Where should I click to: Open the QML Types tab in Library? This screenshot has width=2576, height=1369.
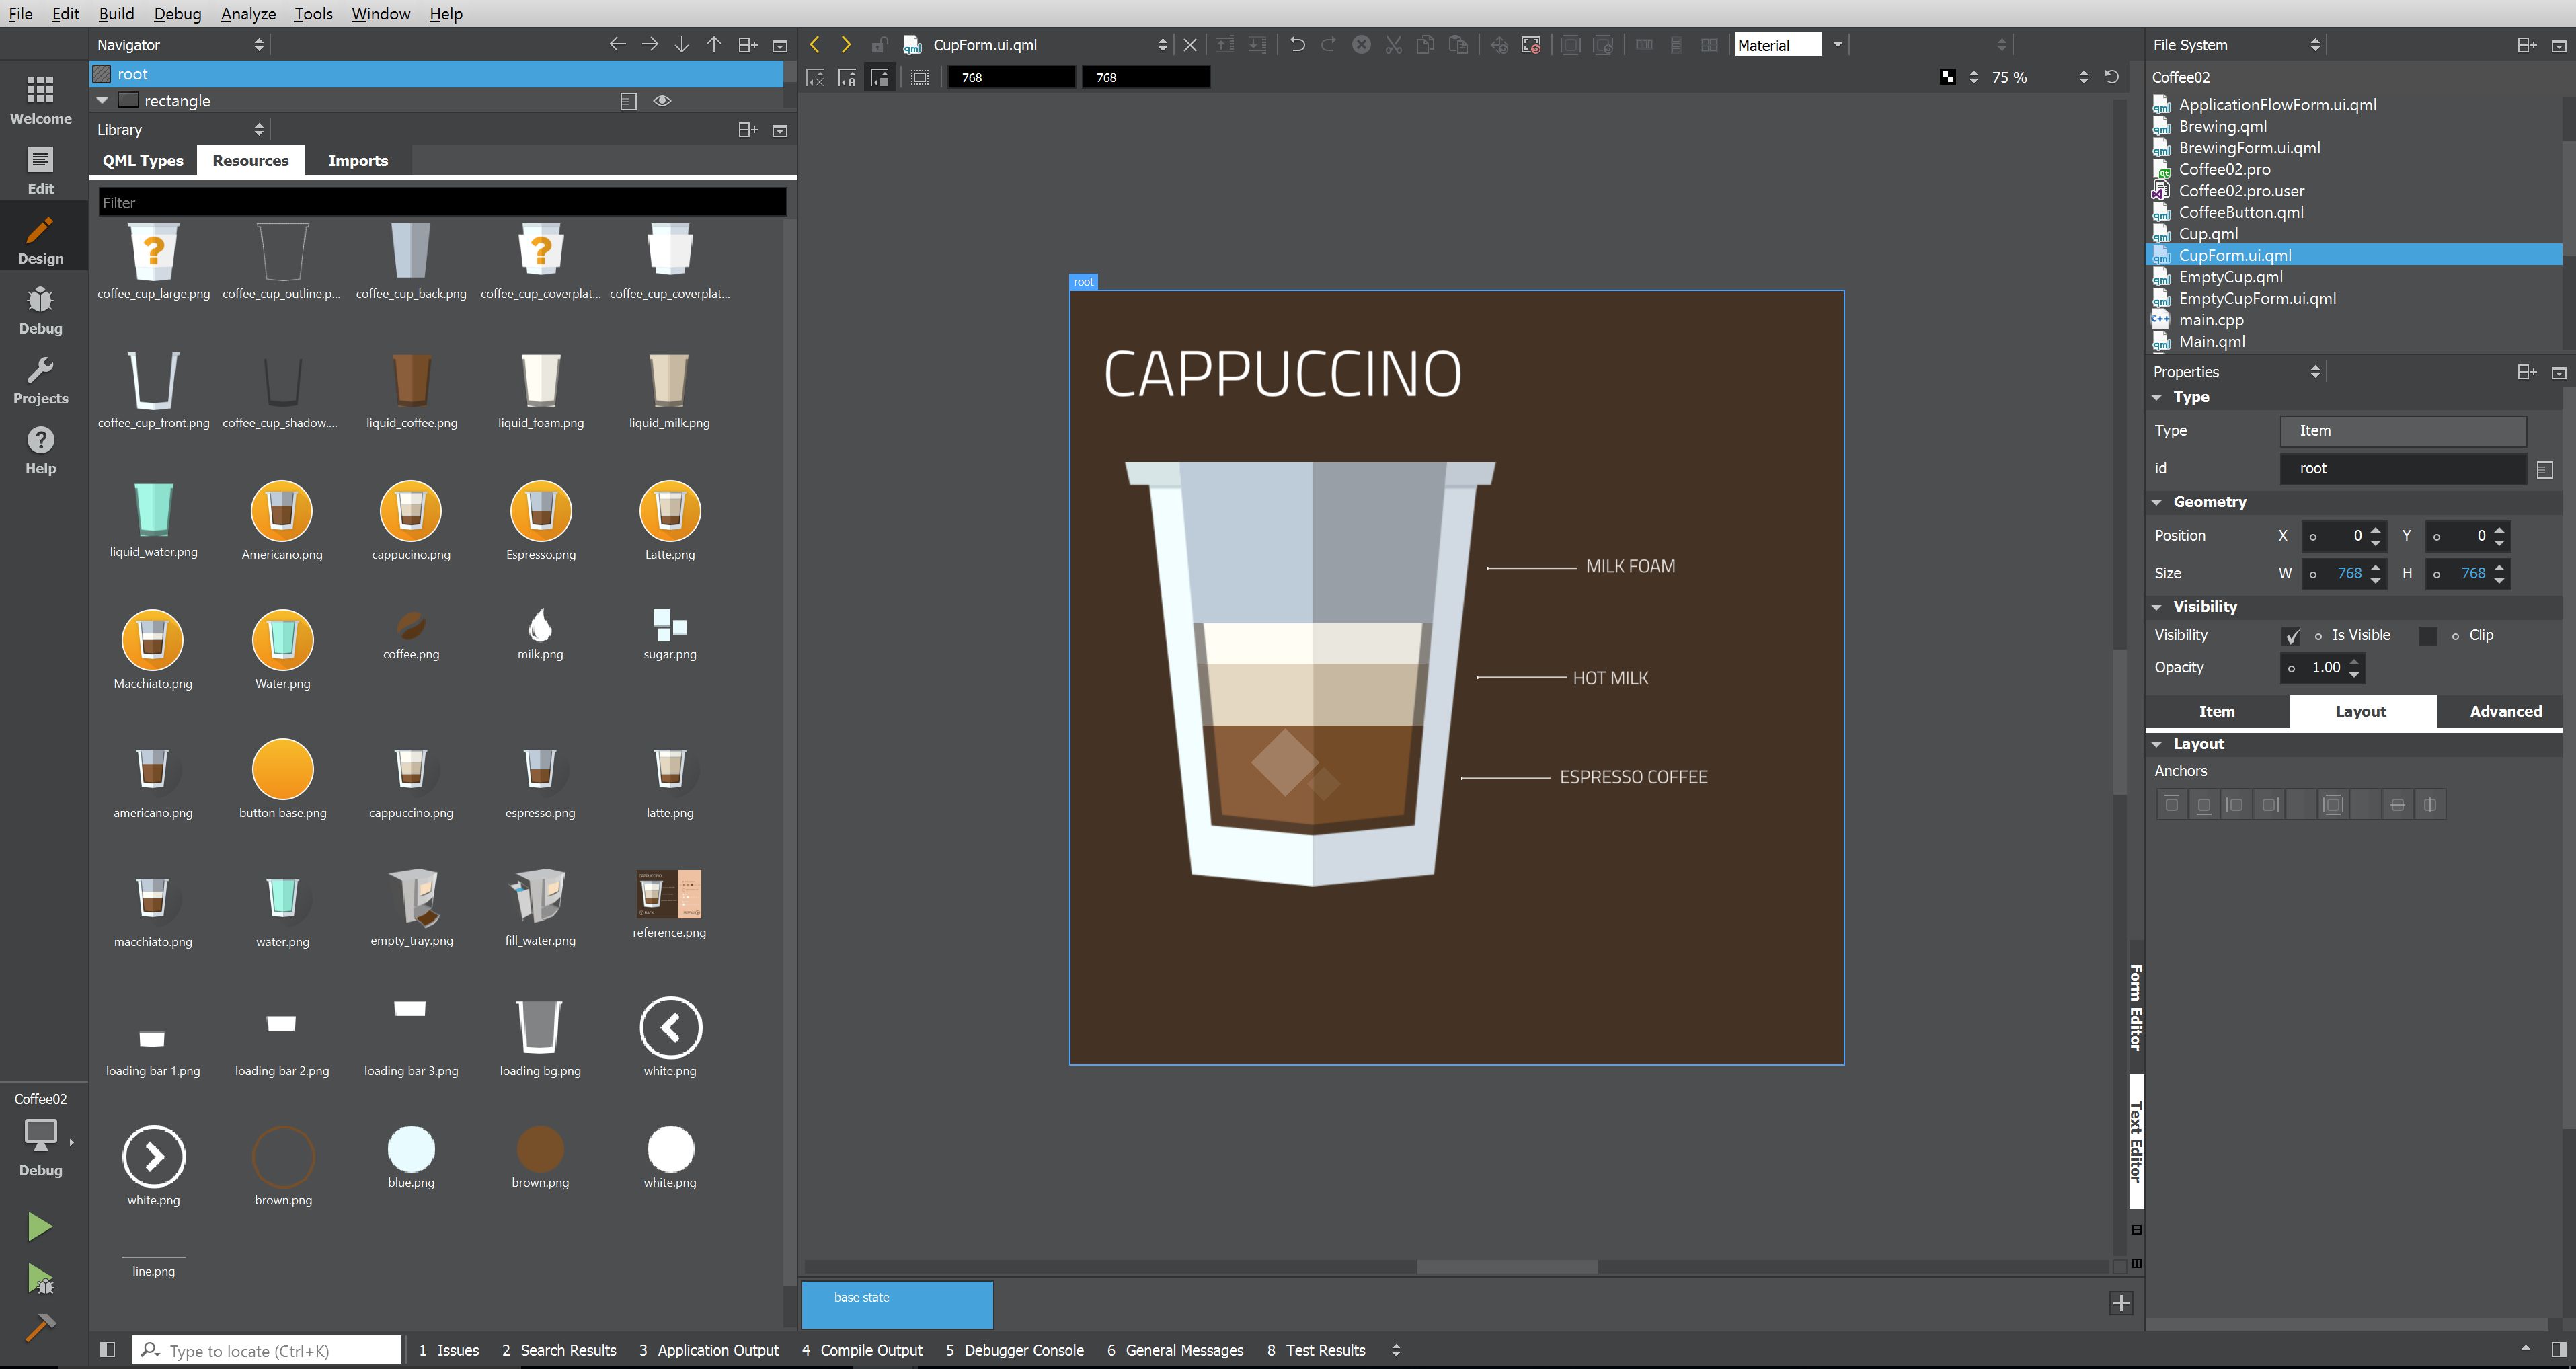click(142, 160)
